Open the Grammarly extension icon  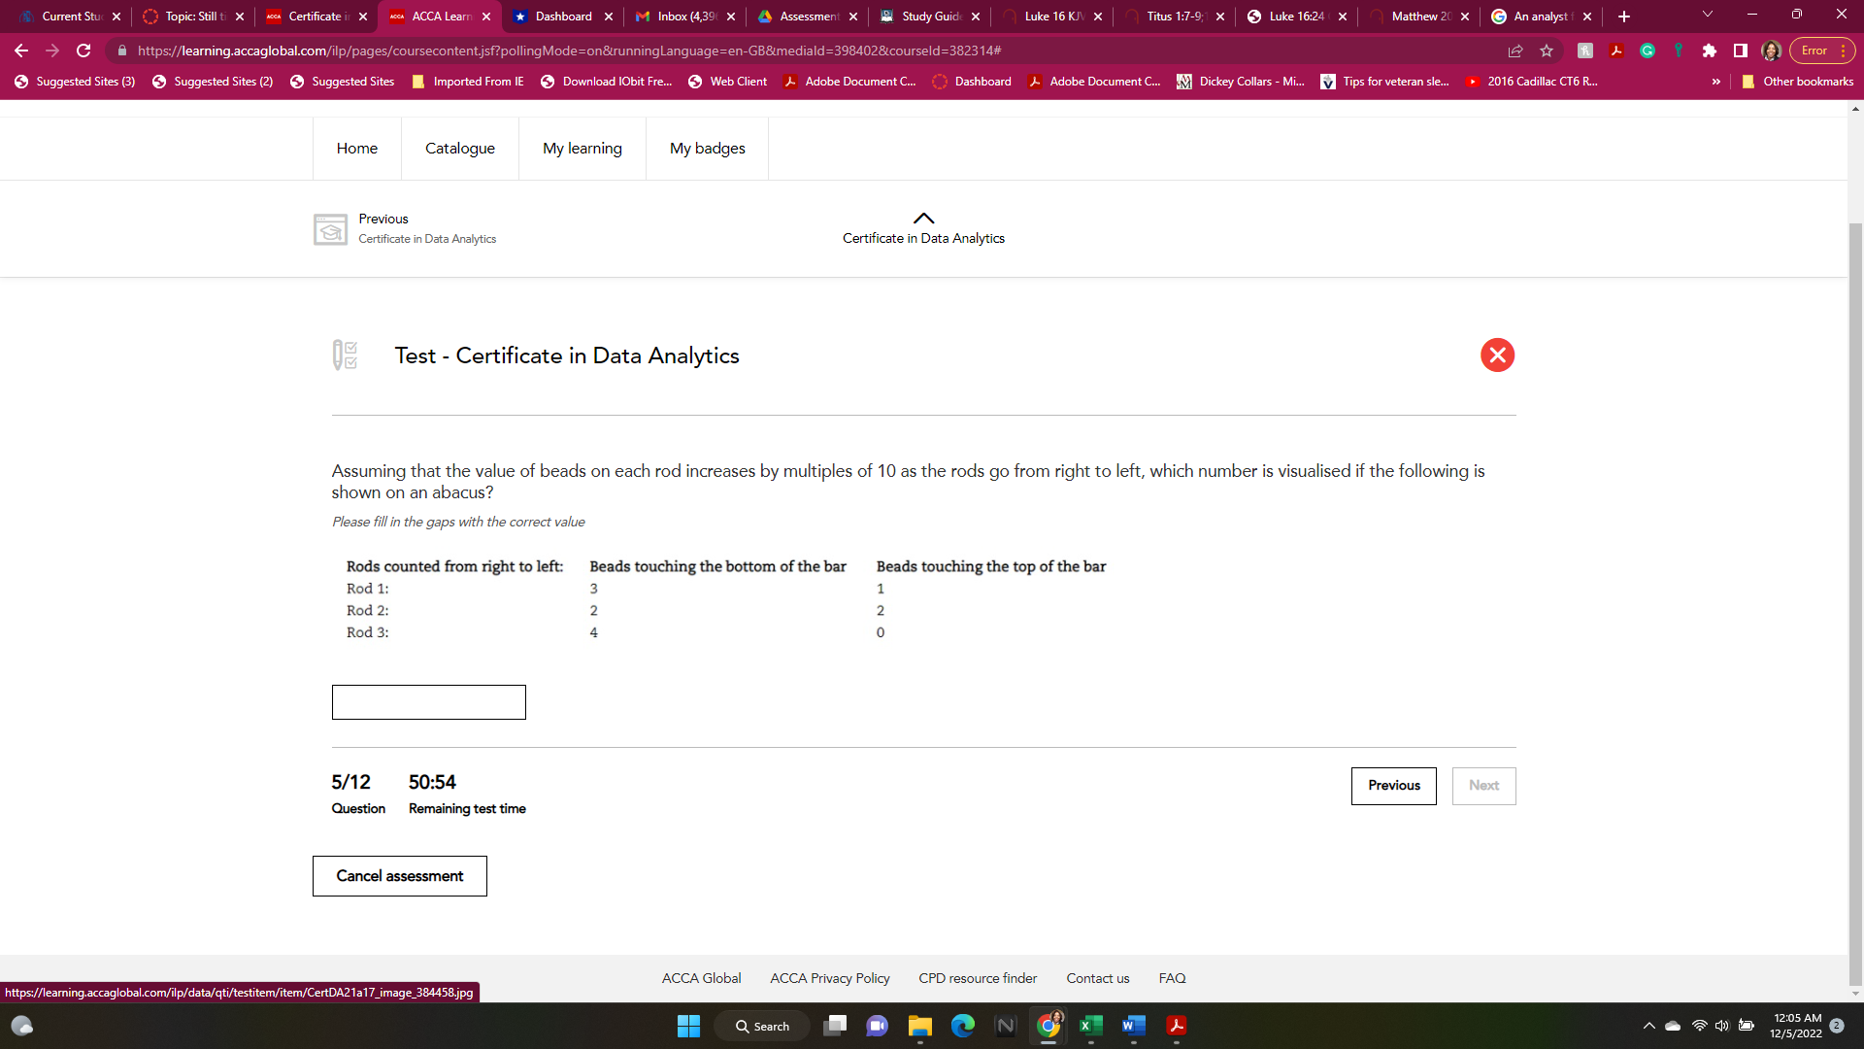point(1647,51)
